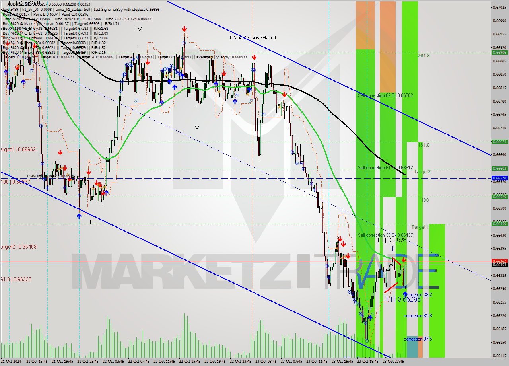
Task: Click the '22 Oct 11:45' time axis label
Action: point(164,362)
